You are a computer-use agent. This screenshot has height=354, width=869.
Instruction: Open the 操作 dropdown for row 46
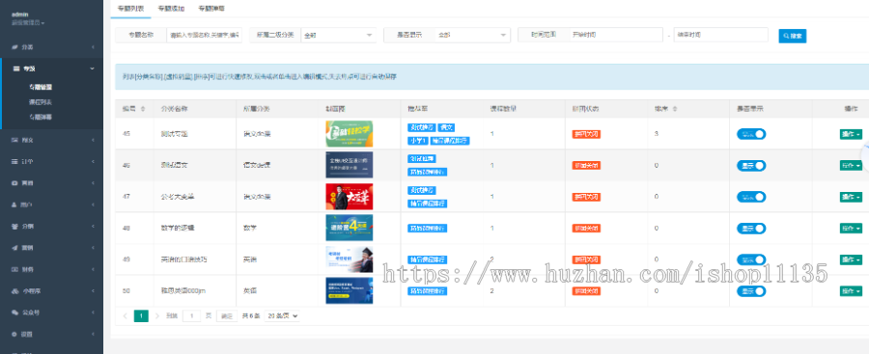851,165
